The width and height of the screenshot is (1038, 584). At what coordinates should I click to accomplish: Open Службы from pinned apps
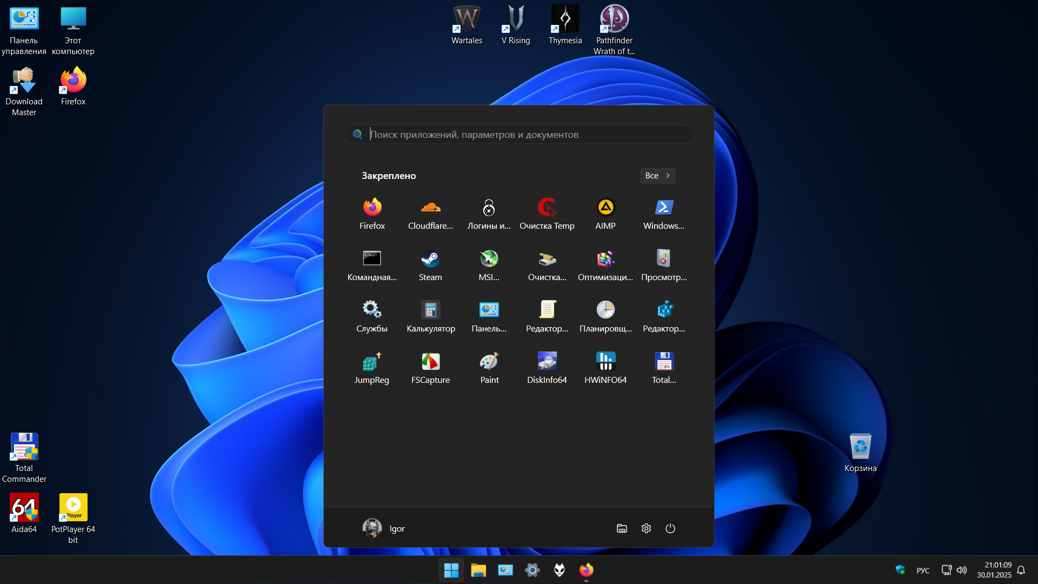(x=372, y=317)
